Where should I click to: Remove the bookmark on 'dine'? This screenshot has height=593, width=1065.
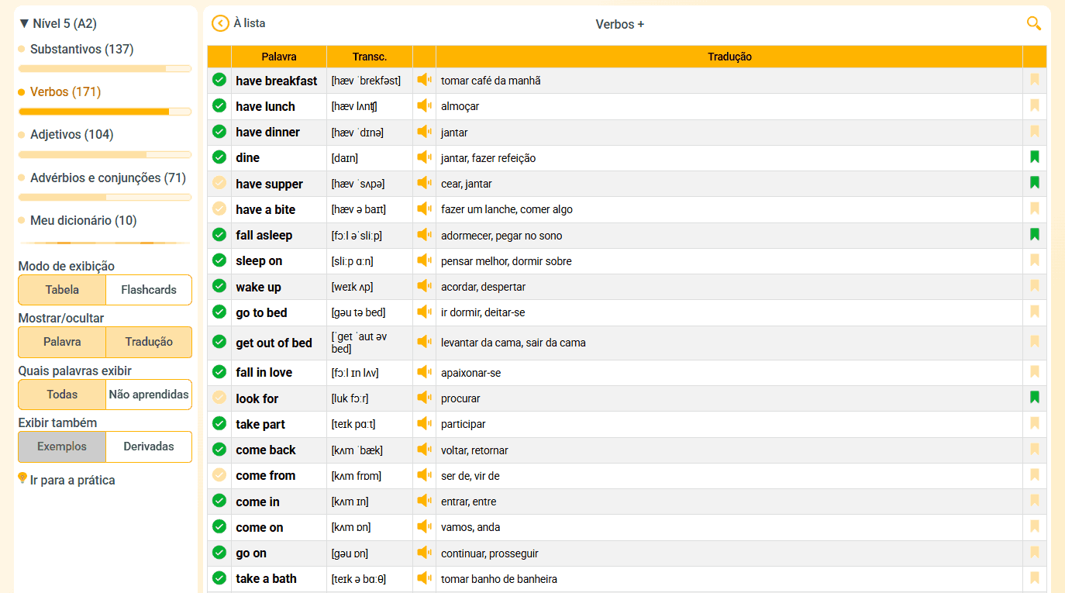point(1034,157)
